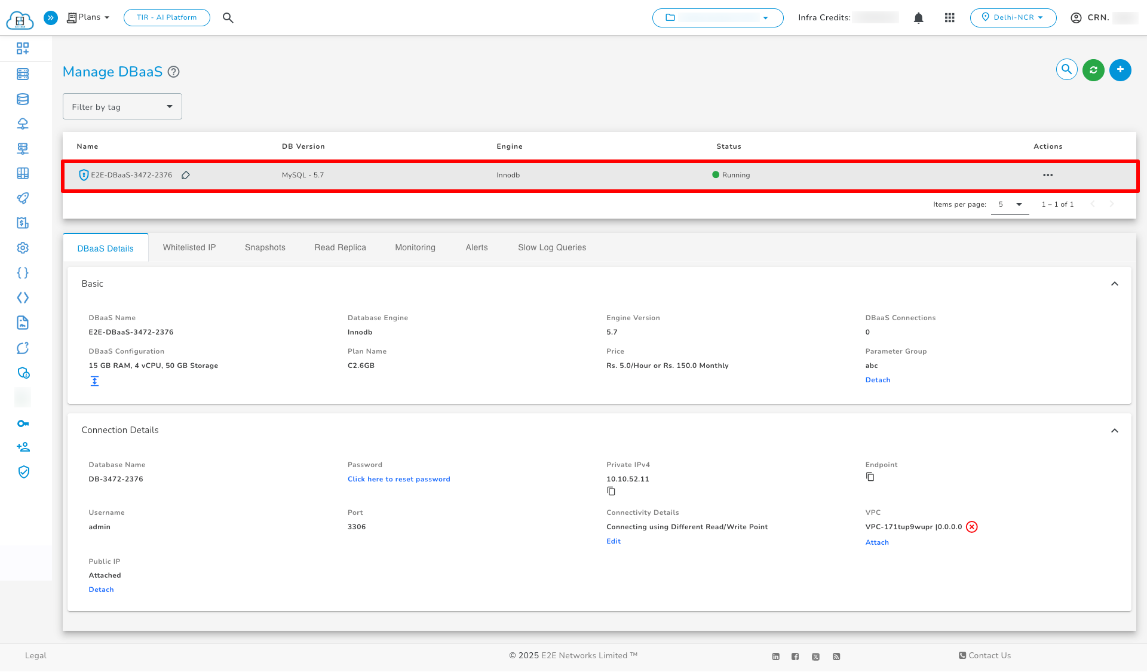Open the key icon in the left sidebar

click(x=23, y=423)
